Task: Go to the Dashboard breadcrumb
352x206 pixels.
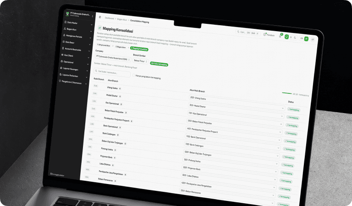Action: pyautogui.click(x=110, y=18)
